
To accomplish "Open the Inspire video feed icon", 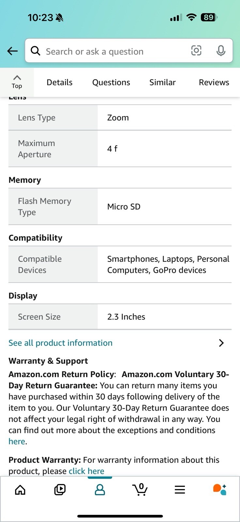I will (60, 490).
